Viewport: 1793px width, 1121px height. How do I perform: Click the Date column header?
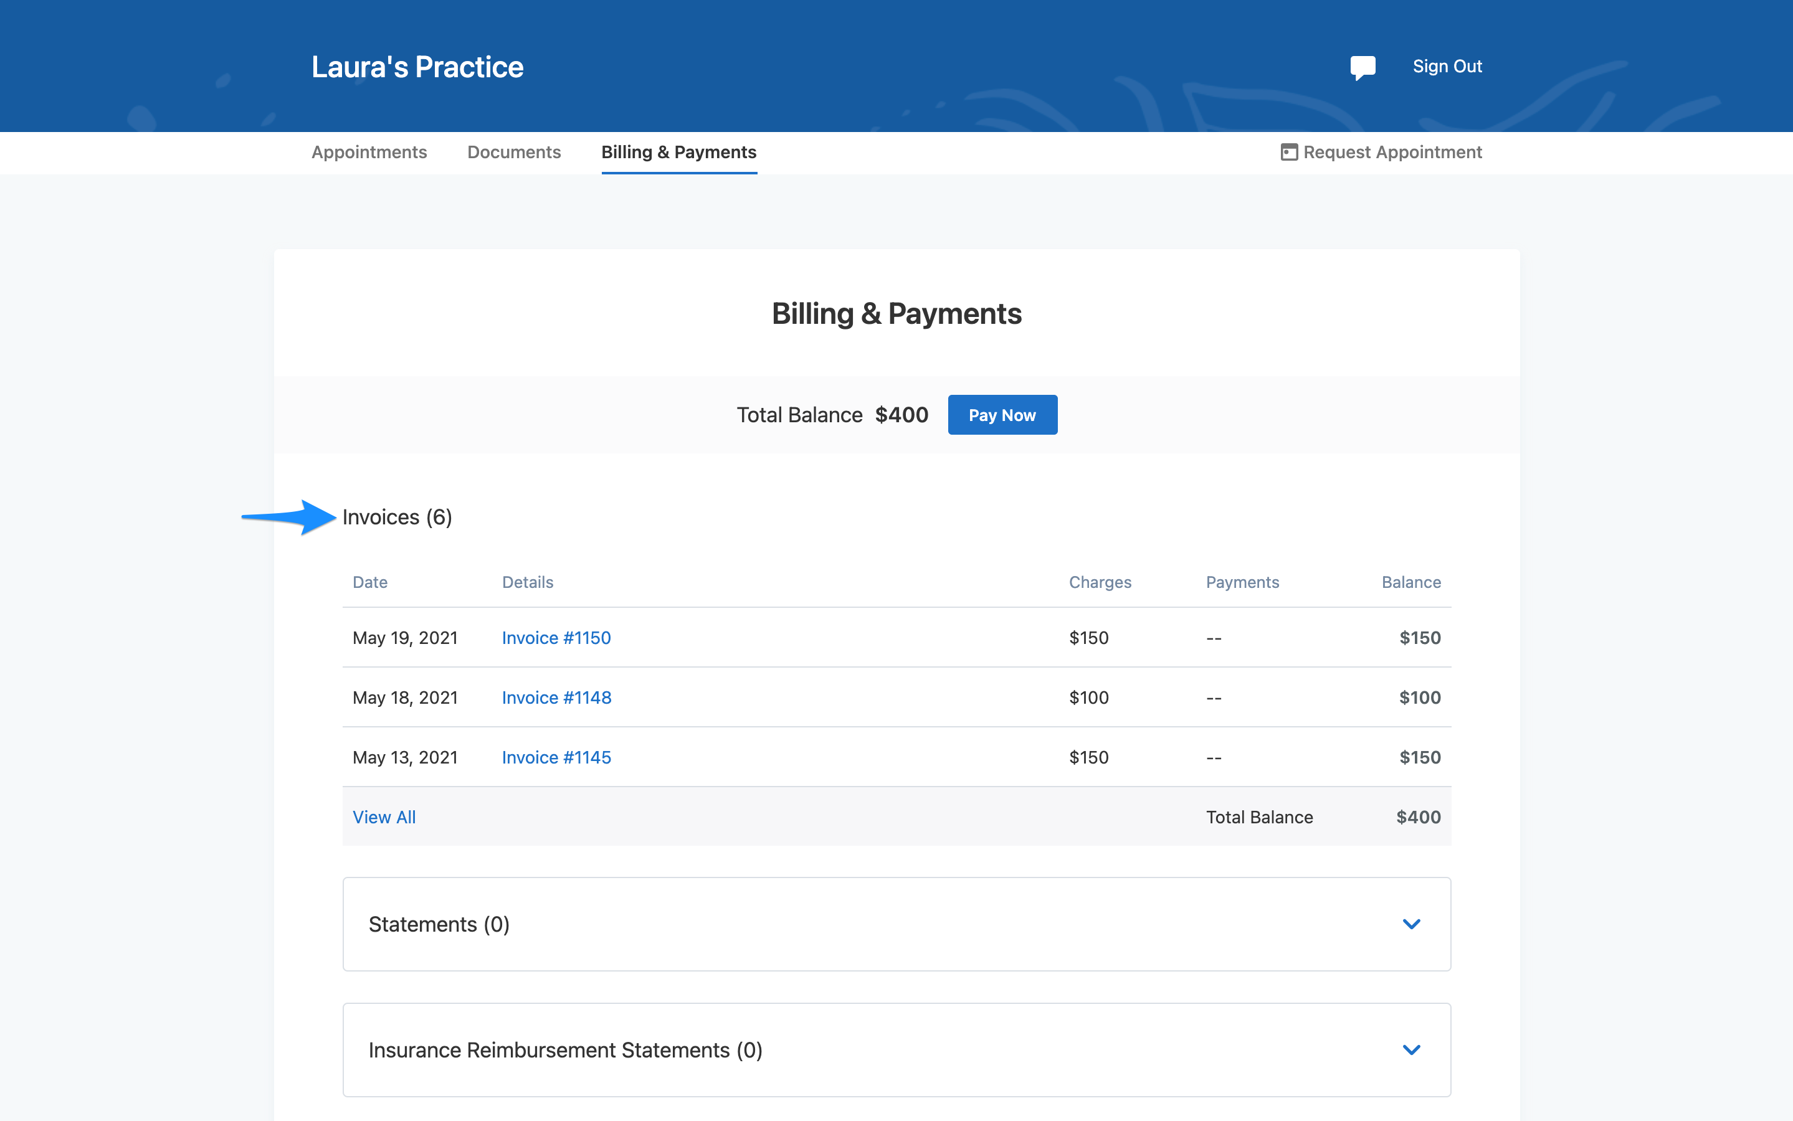[370, 582]
